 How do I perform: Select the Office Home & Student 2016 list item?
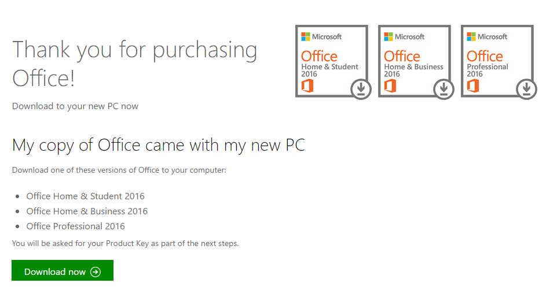pyautogui.click(x=85, y=196)
